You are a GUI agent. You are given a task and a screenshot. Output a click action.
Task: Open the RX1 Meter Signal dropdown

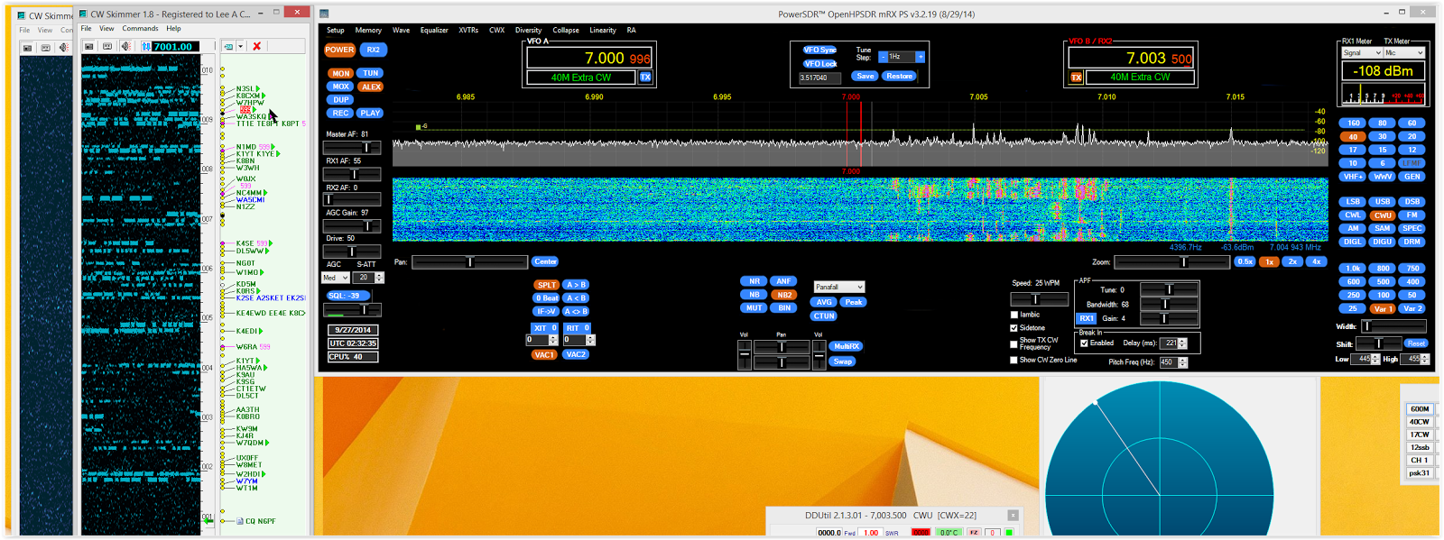tap(1361, 53)
